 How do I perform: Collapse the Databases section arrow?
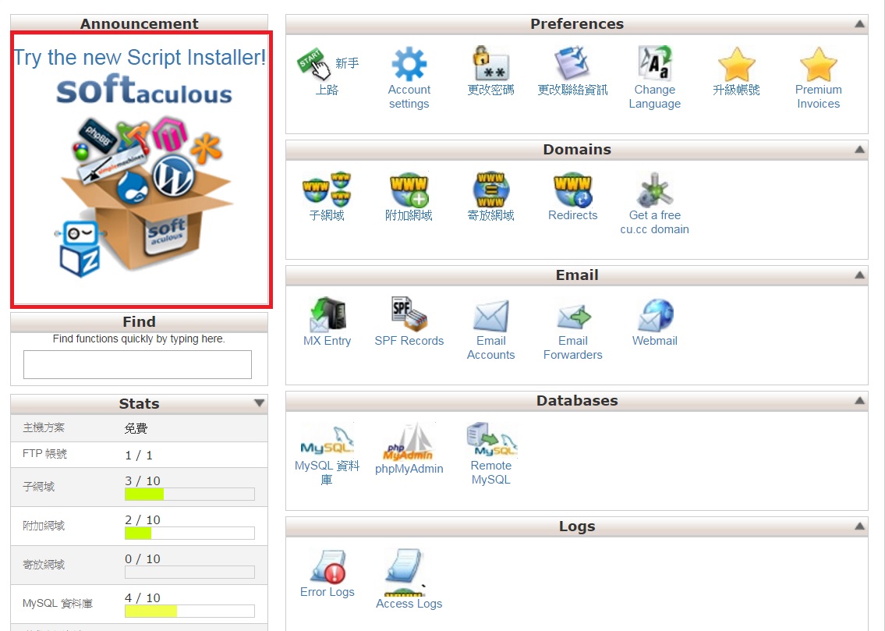[x=859, y=400]
